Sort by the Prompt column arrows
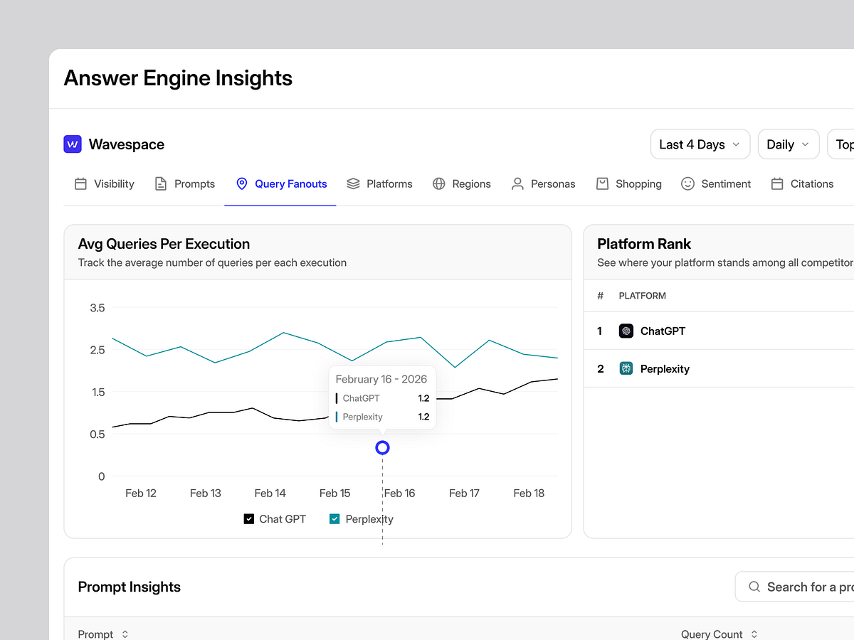The height and width of the screenshot is (640, 854). [125, 634]
